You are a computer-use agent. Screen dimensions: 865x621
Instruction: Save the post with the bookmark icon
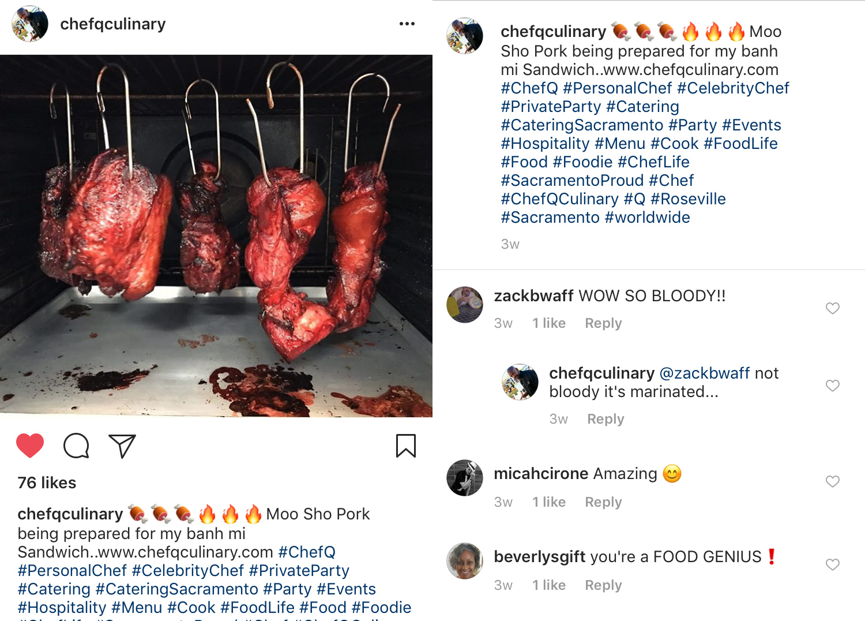point(406,446)
